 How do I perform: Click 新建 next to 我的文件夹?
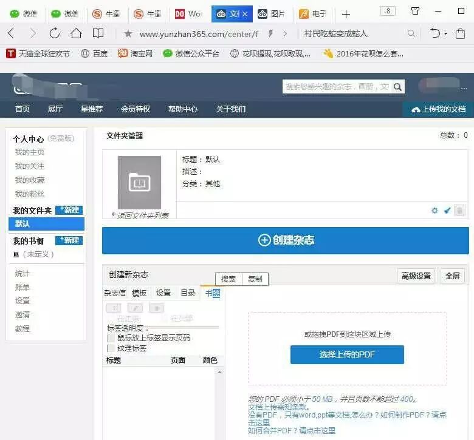click(69, 210)
